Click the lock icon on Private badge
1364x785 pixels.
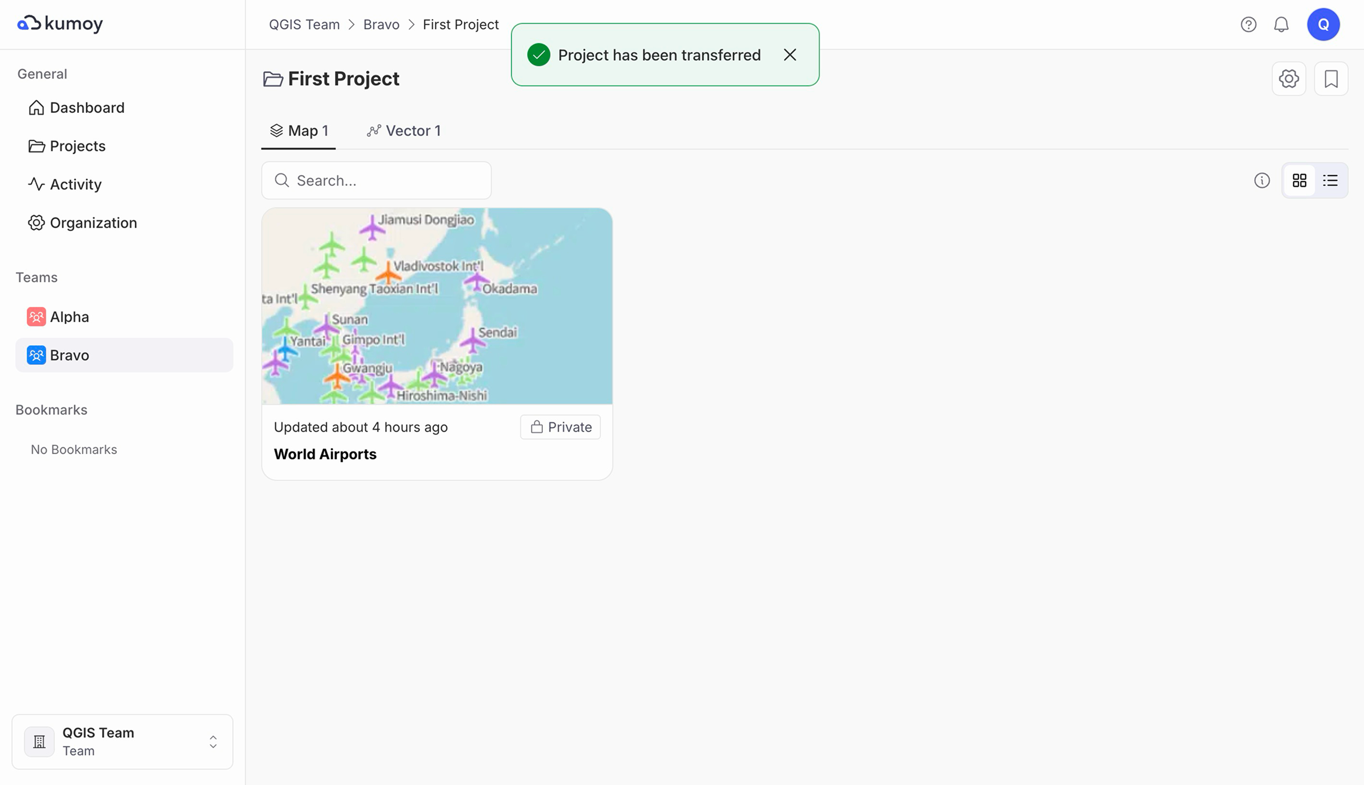tap(537, 427)
